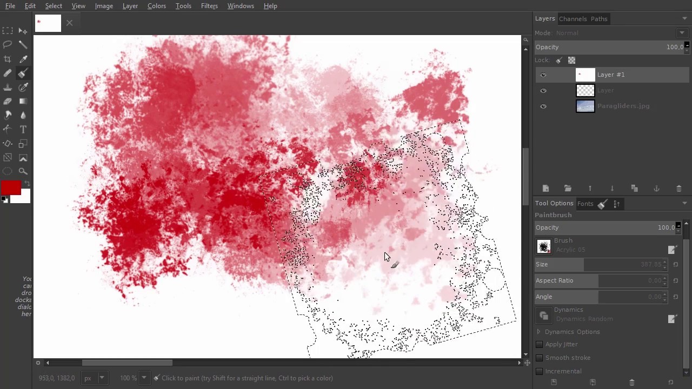This screenshot has height=389, width=692.
Task: Tick the Smooth stroke checkbox
Action: click(x=540, y=358)
